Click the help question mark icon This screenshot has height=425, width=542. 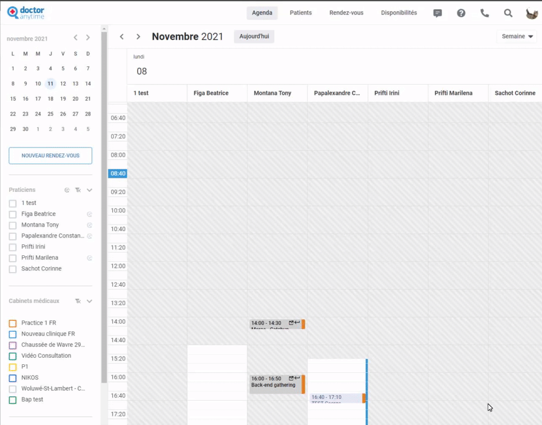pos(461,13)
